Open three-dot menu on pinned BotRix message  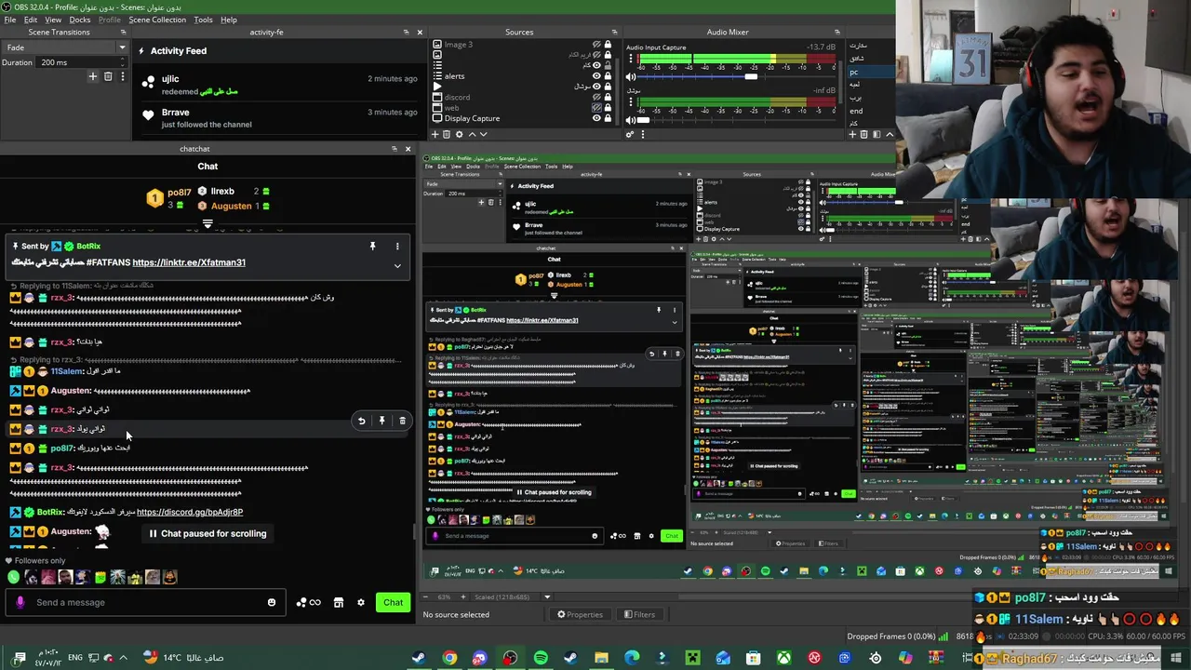(x=397, y=247)
